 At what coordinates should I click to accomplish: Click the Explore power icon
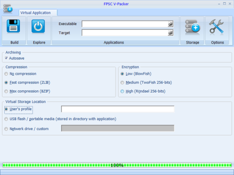(x=38, y=26)
